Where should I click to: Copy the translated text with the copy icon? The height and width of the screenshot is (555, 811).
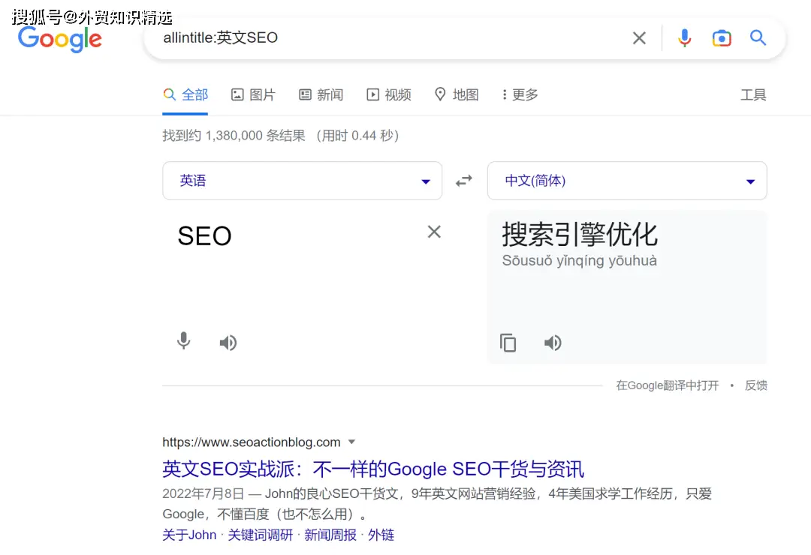508,343
